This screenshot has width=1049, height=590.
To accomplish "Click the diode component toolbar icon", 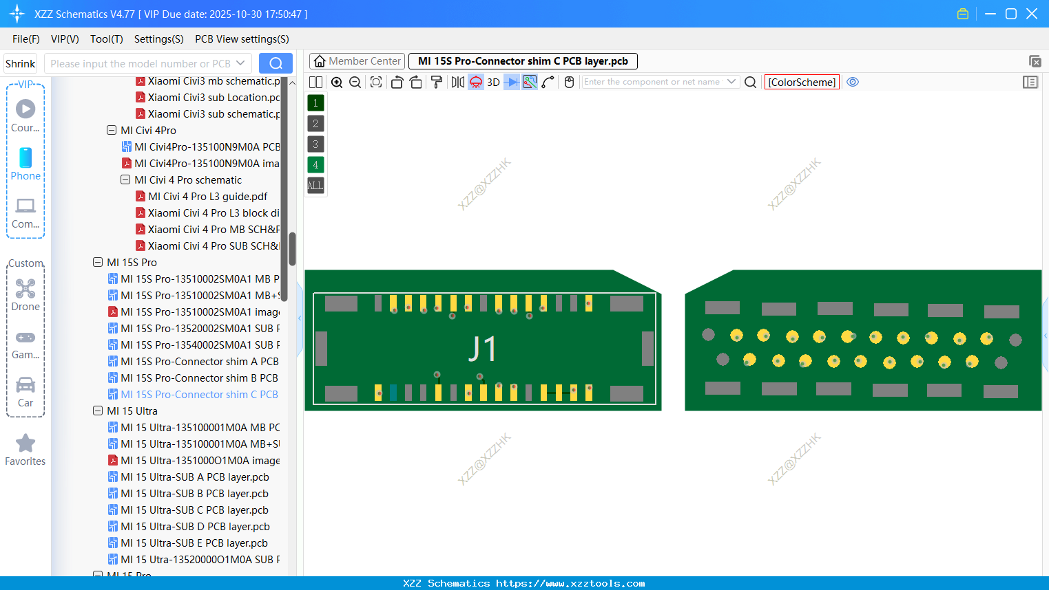I will pos(510,82).
